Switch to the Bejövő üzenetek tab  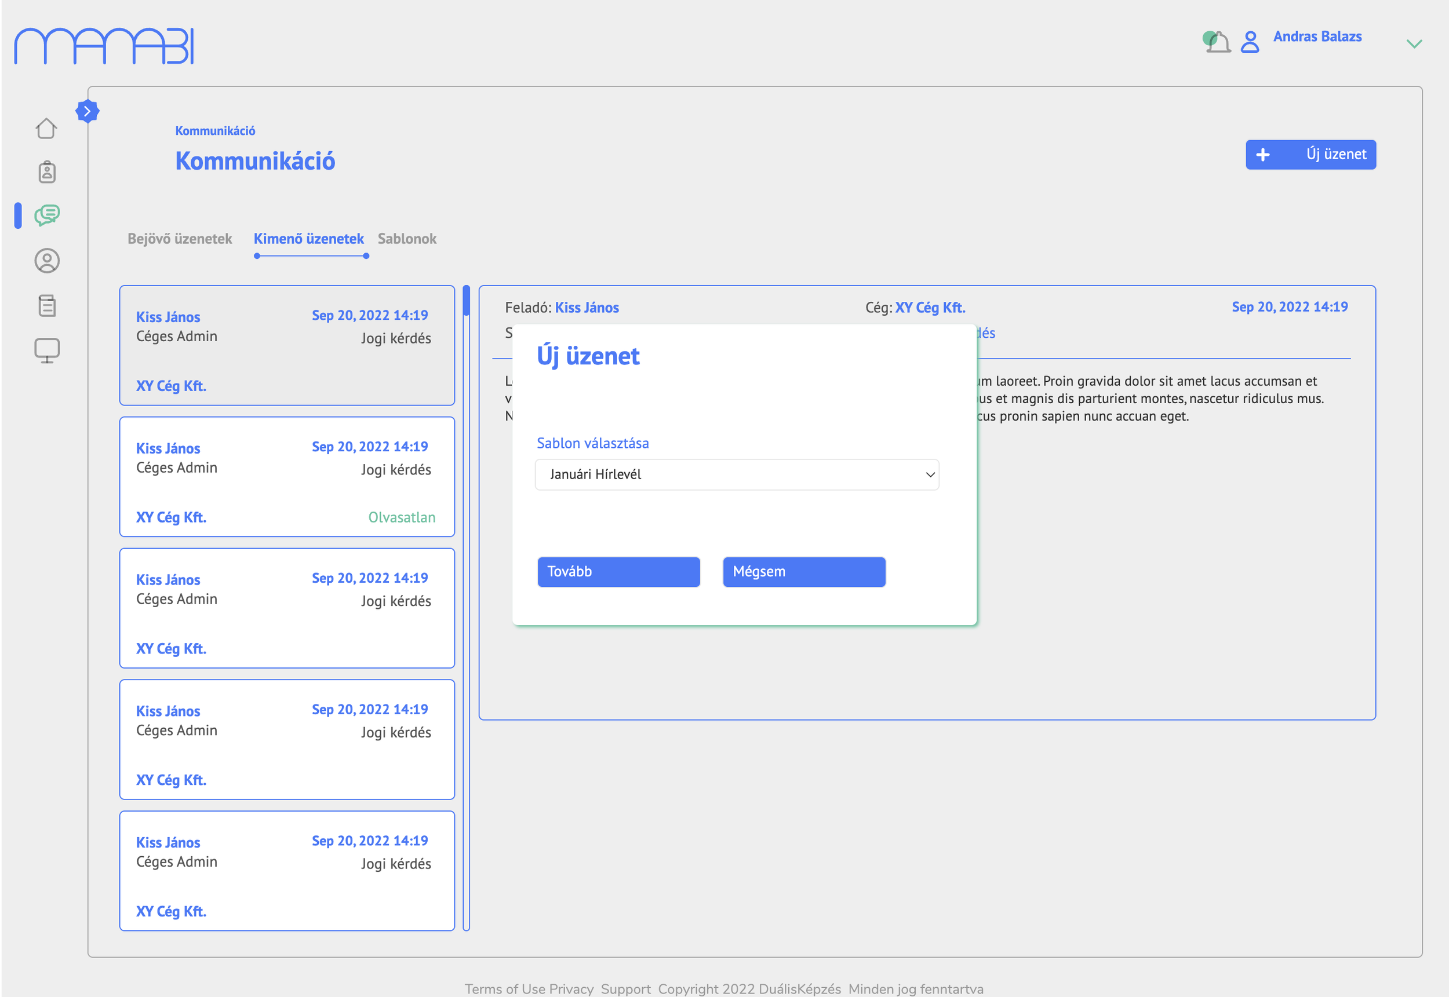pos(180,239)
